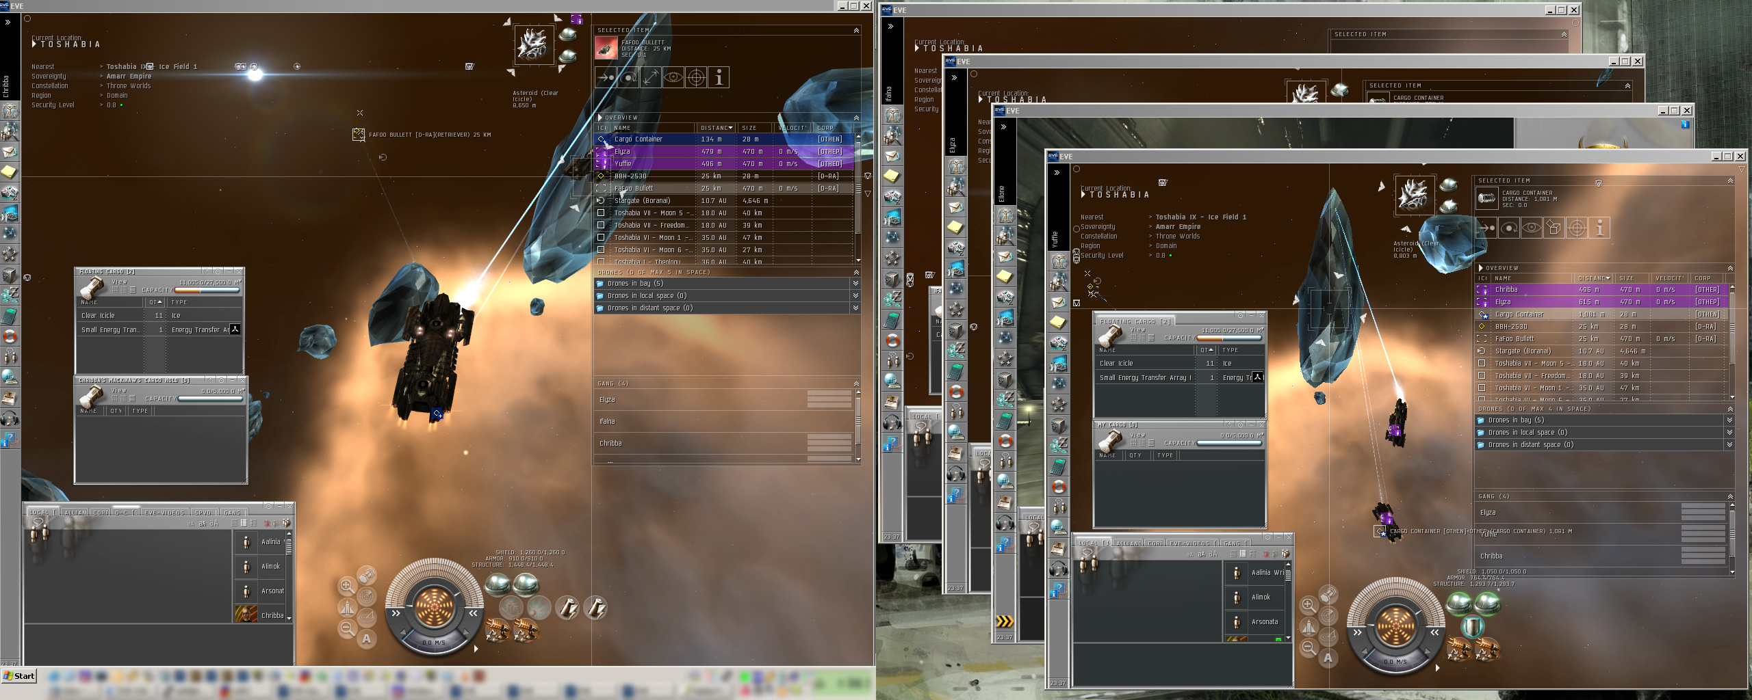
Task: Click Mackinaw cargo hold capacity bar
Action: point(211,399)
